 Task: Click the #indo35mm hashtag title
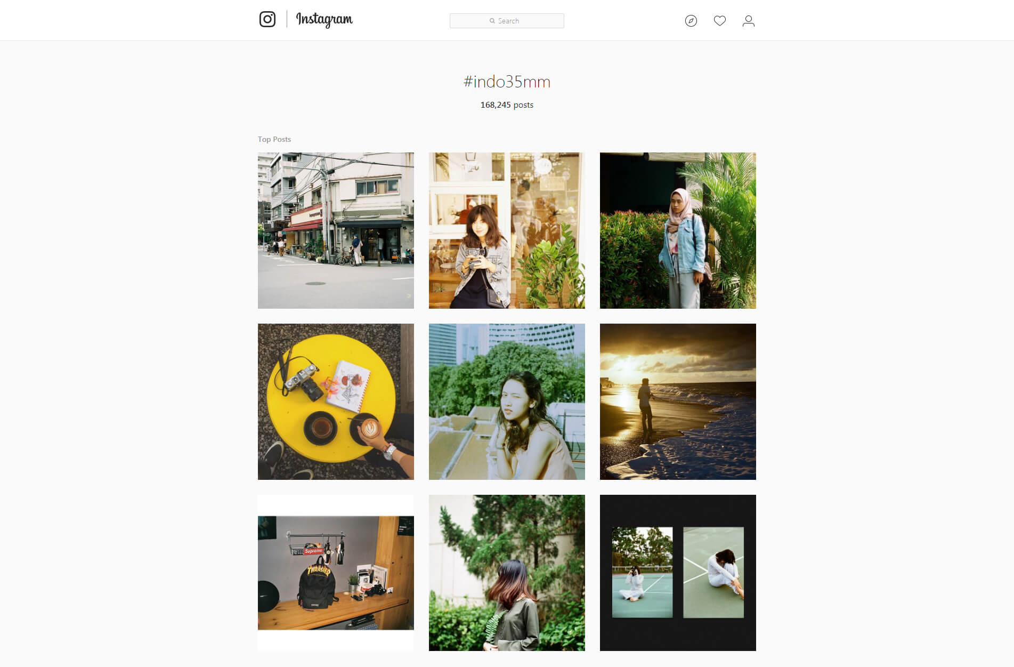(507, 82)
